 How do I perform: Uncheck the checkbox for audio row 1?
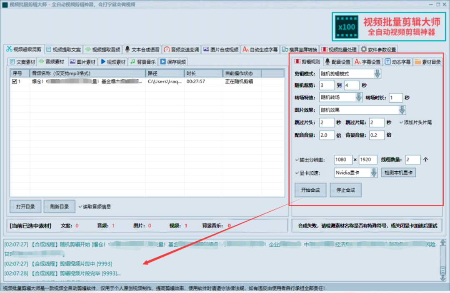pyautogui.click(x=14, y=82)
